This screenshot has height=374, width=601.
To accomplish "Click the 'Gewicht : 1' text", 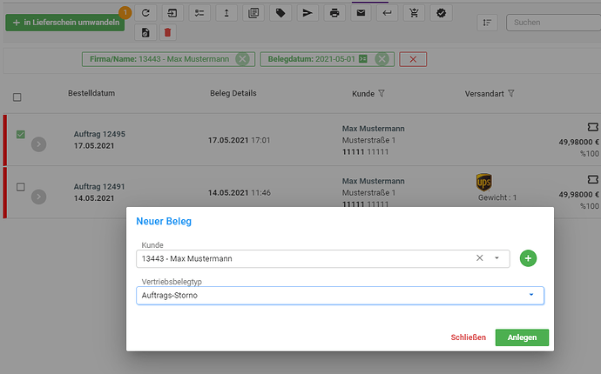I will click(x=497, y=197).
